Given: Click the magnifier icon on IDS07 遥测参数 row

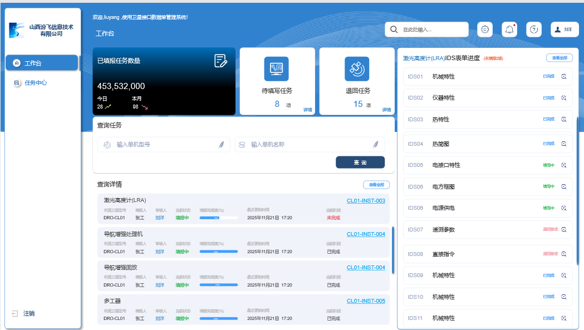Looking at the screenshot, I should [x=563, y=229].
